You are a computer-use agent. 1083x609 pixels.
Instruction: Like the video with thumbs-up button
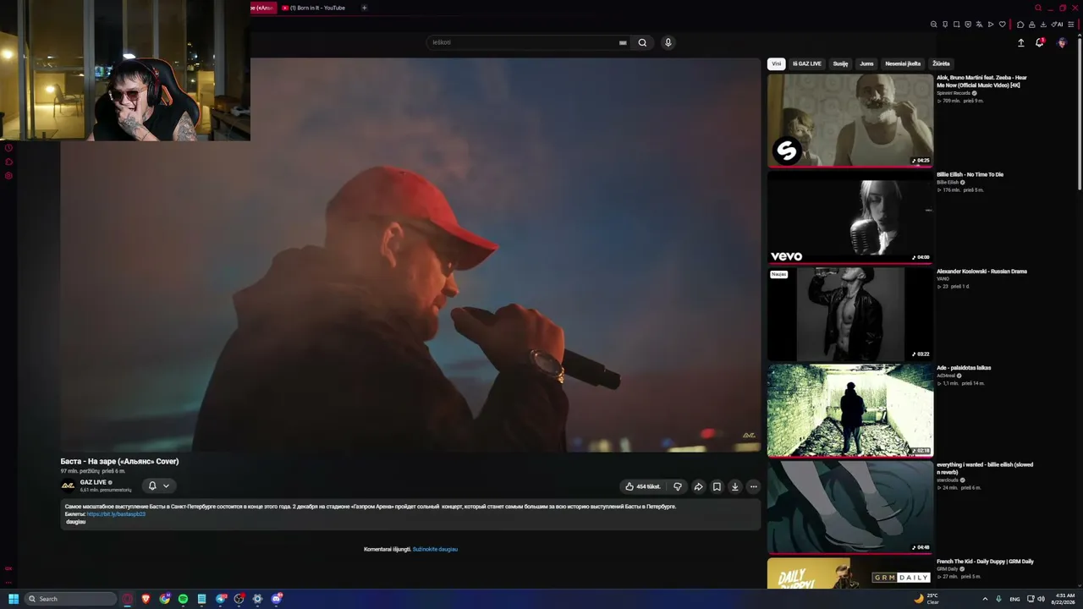coord(642,486)
